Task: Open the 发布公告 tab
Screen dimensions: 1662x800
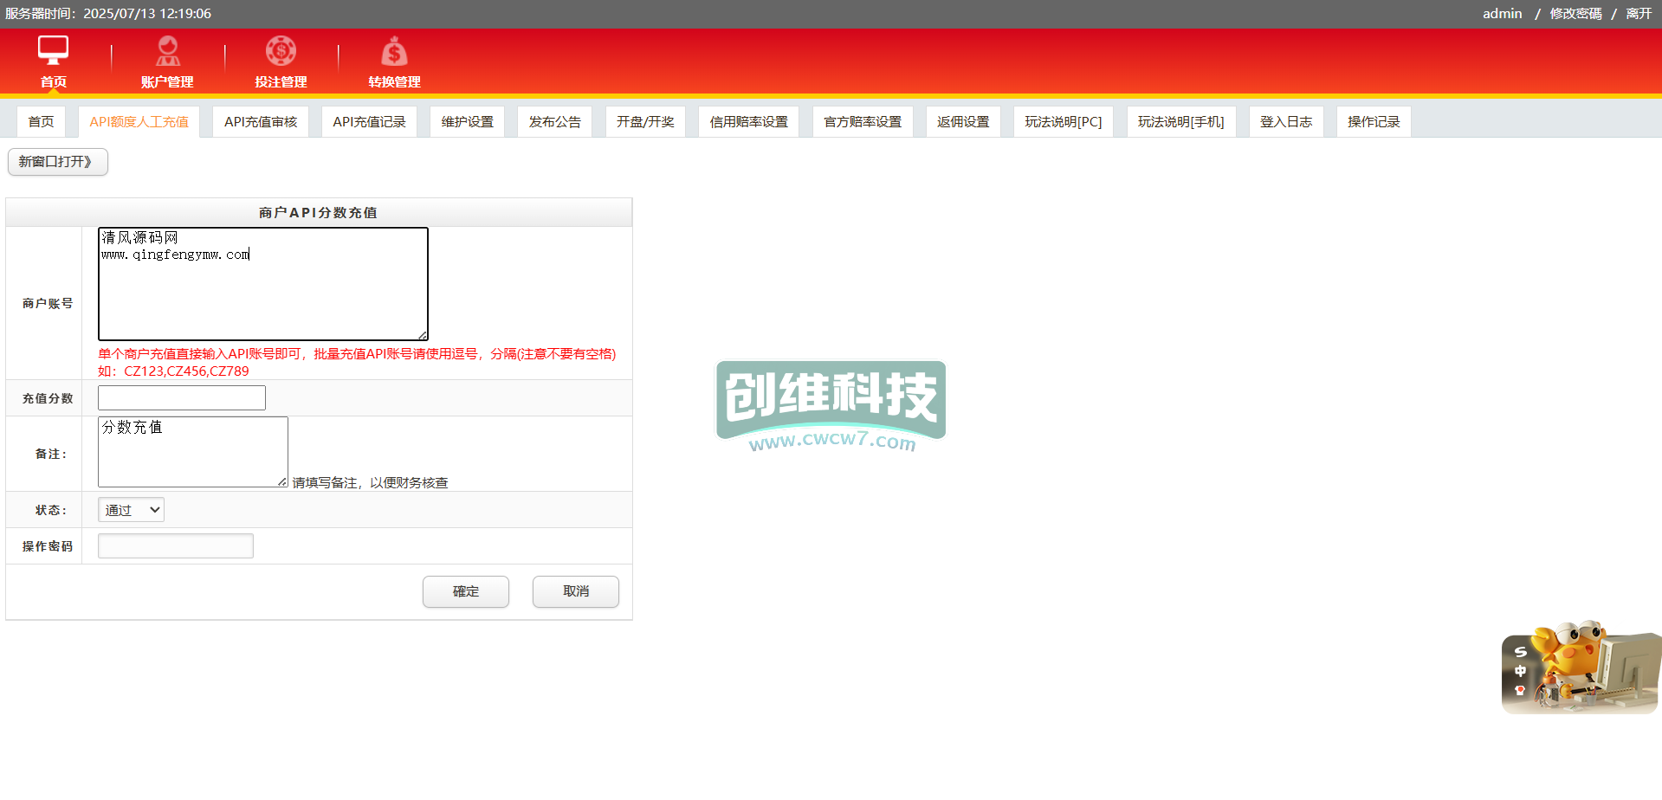Action: (x=554, y=122)
